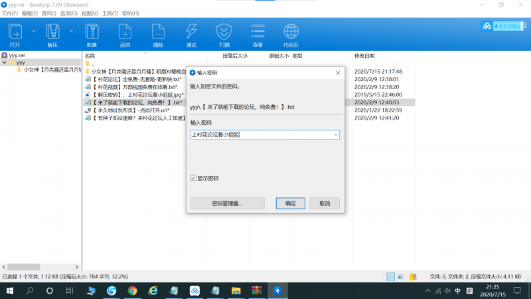This screenshot has width=531, height=299.
Task: Open the notification center icon
Action: 517,290
